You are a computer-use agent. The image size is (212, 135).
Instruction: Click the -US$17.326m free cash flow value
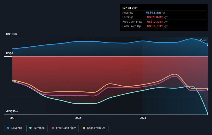(155, 22)
